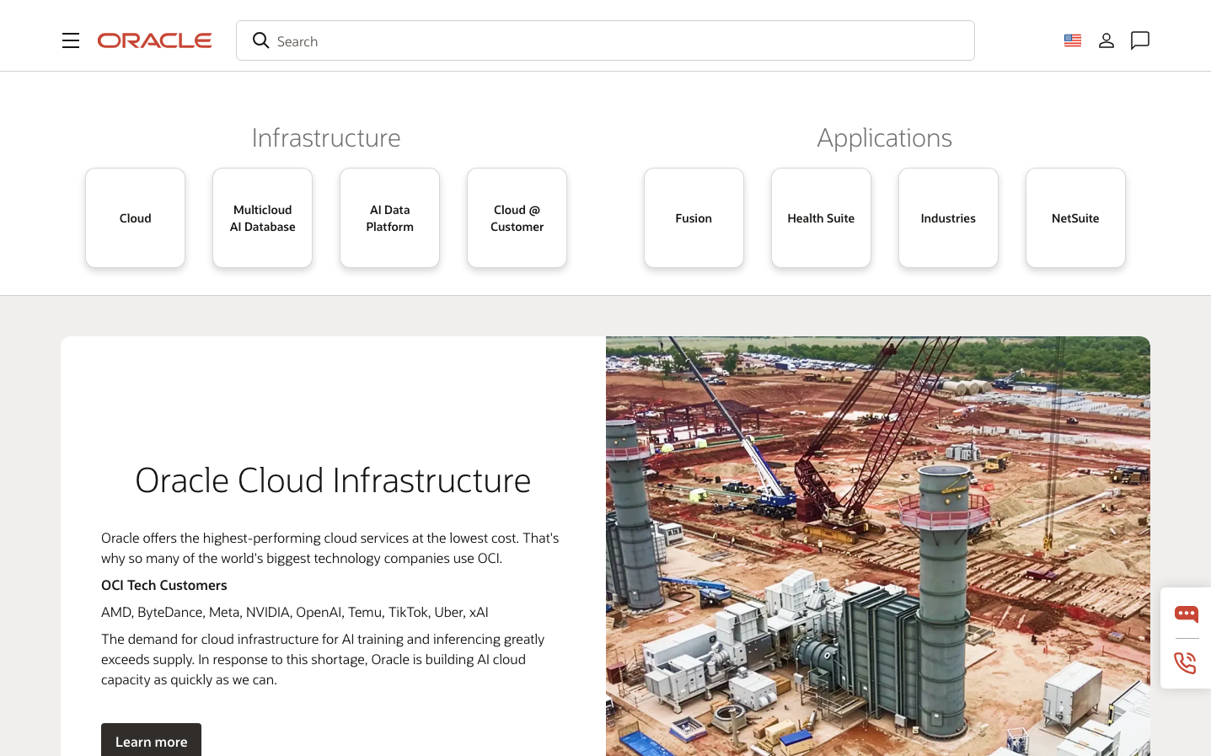Open the Cloud @ Customer tile
Screen dimensions: 1211x756
[517, 218]
